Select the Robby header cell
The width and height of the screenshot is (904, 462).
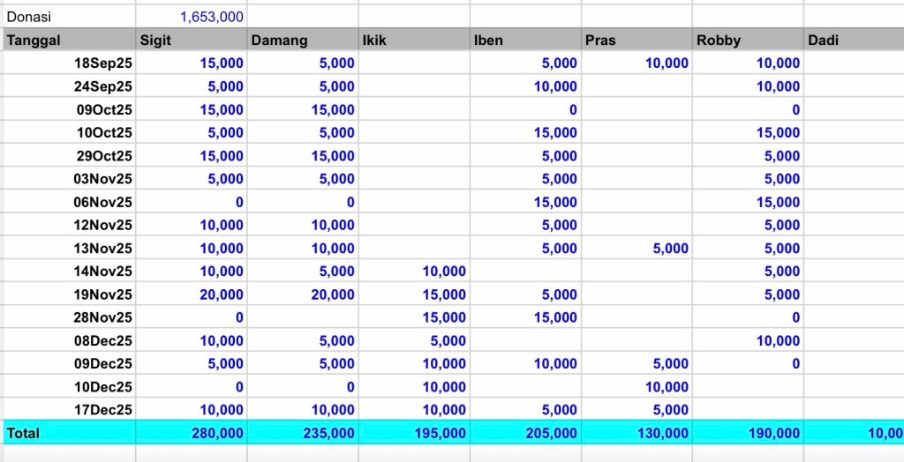click(x=747, y=40)
